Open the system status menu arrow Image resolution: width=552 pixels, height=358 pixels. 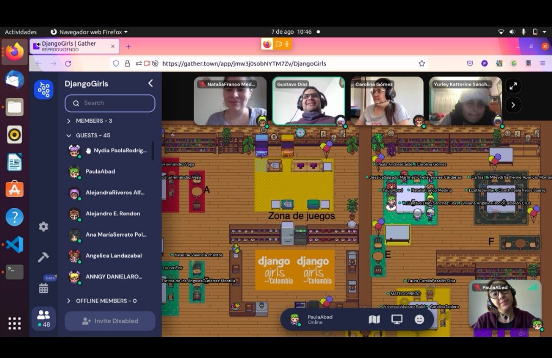pos(544,32)
